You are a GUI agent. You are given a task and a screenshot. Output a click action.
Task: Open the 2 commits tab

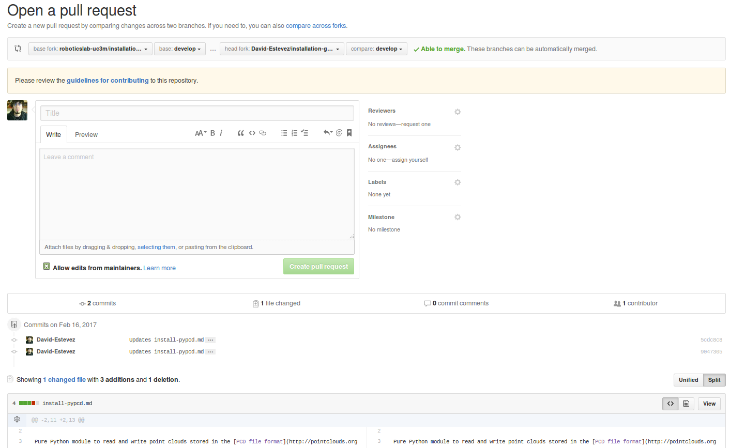point(98,303)
